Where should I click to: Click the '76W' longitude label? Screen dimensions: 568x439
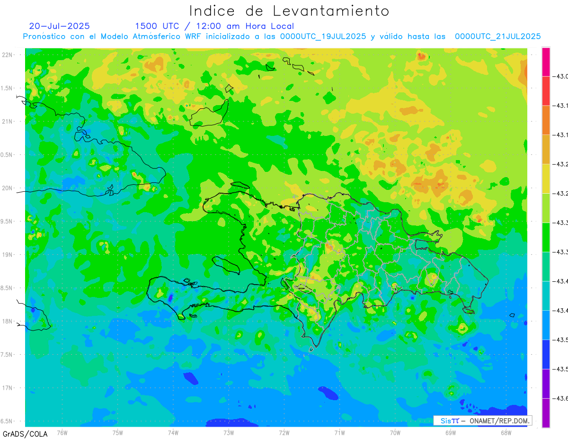pos(62,433)
